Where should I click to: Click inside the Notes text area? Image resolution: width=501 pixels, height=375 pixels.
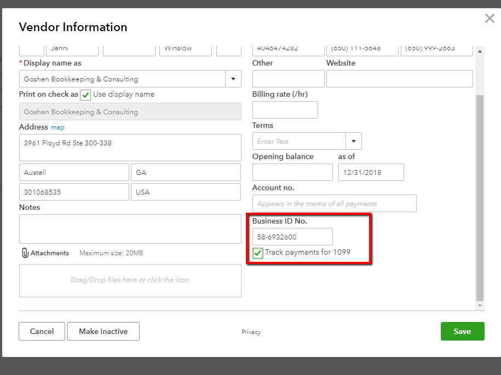(130, 228)
